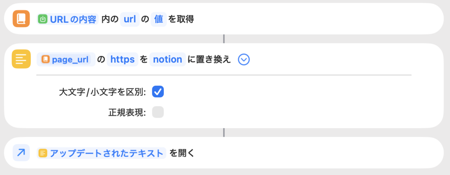
Task: Collapse options with the circled chevron
Action: tap(244, 59)
